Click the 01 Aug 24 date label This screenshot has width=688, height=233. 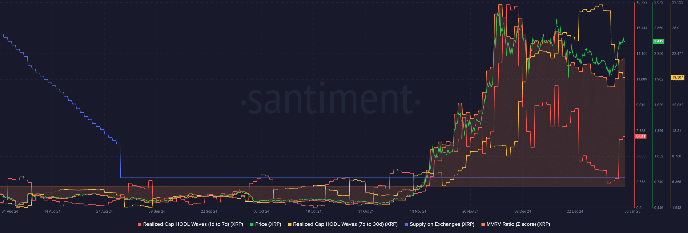[10, 211]
